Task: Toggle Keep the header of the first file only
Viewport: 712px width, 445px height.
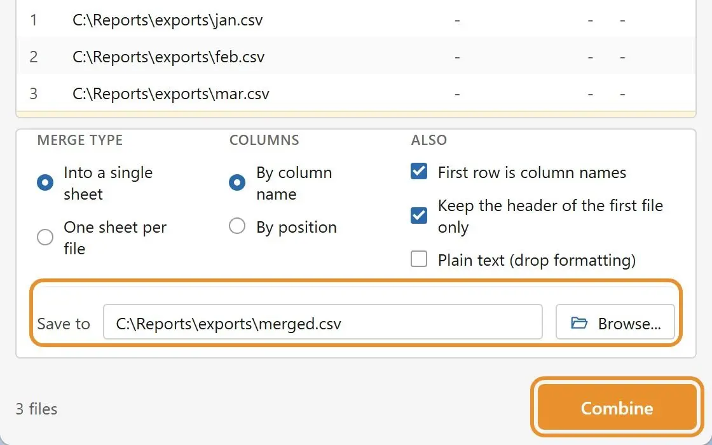Action: click(419, 216)
